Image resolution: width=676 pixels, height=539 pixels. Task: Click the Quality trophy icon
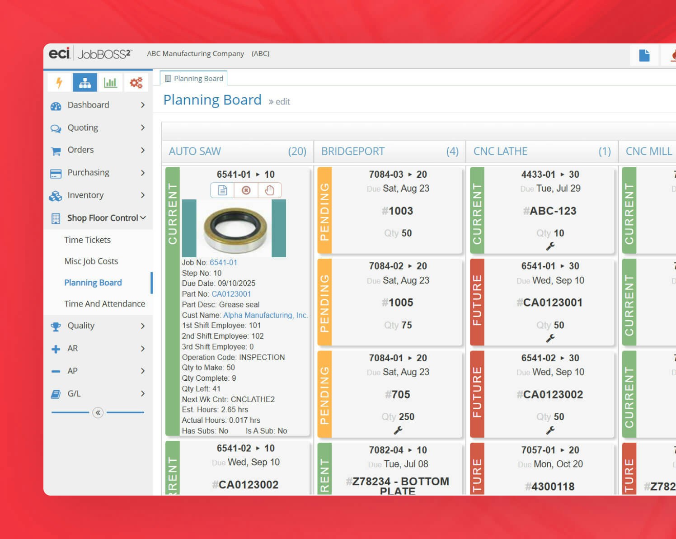tap(56, 326)
